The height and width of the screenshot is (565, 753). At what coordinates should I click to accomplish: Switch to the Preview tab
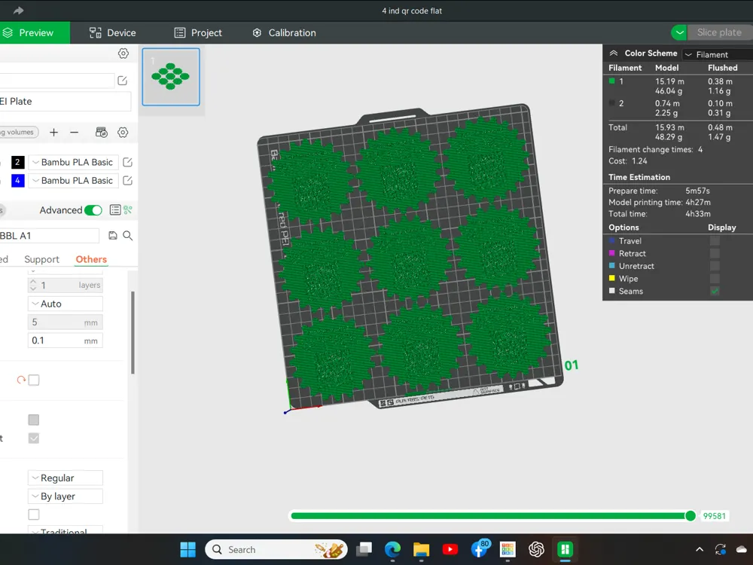35,32
